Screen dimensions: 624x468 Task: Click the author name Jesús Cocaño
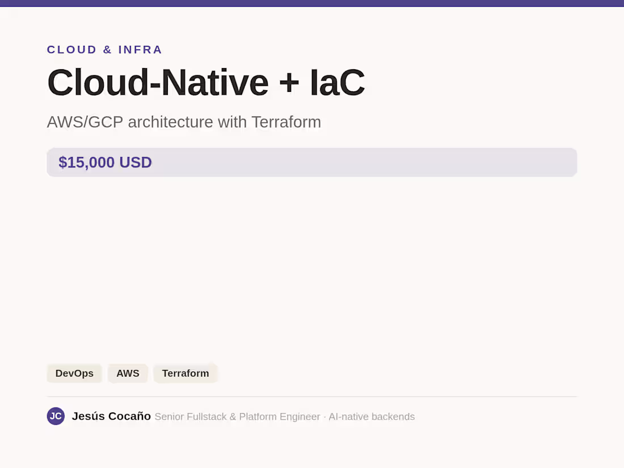(x=111, y=416)
